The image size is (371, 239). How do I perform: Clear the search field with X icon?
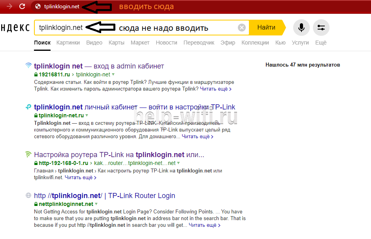[x=242, y=28]
